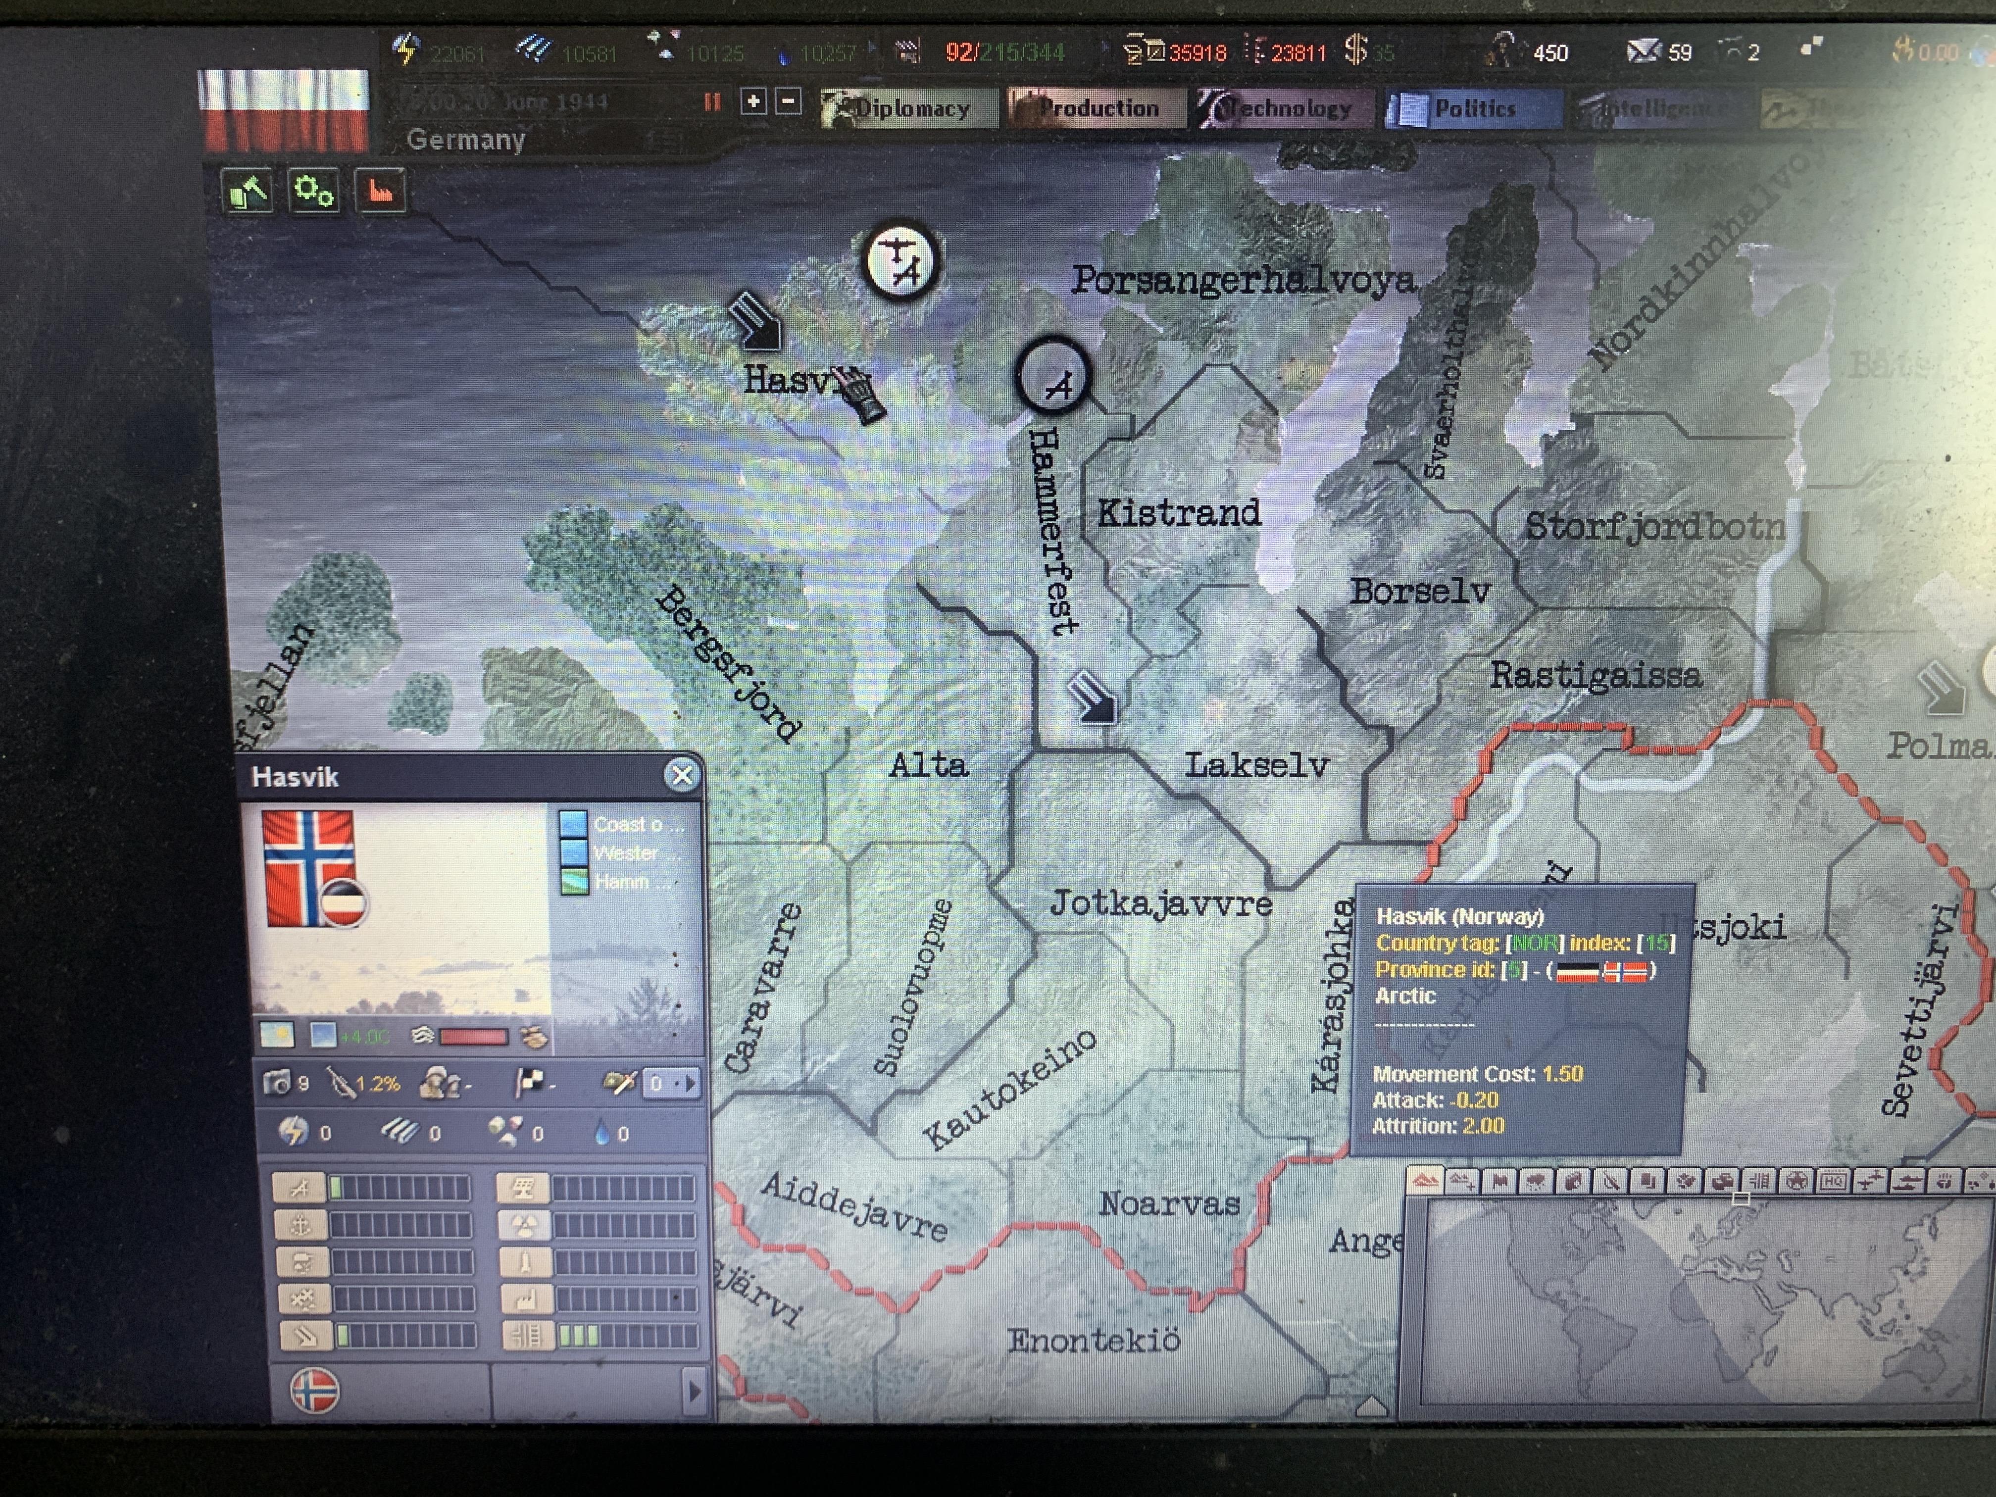Build a rocket test site in Hasvik

[525, 1261]
